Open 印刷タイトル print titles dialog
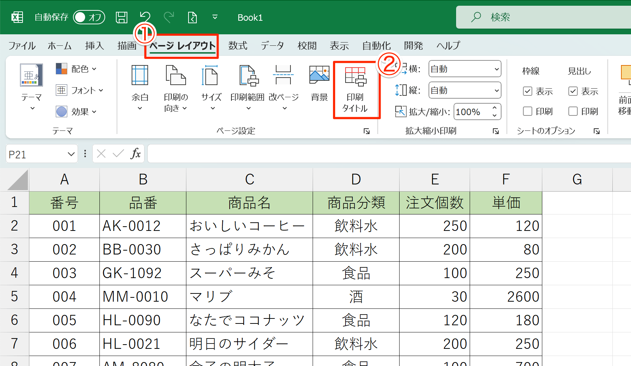The image size is (631, 366). (355, 89)
